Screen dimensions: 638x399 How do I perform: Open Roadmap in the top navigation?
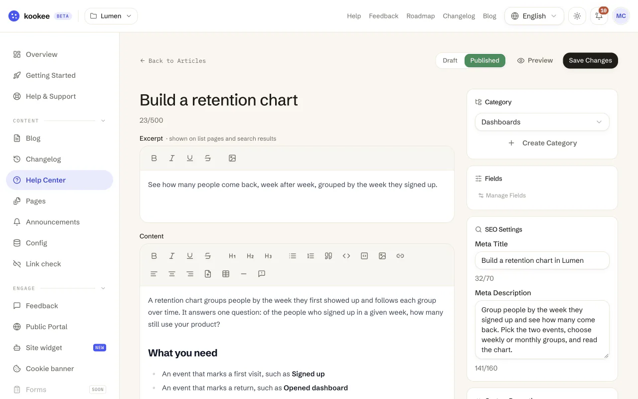pos(421,16)
